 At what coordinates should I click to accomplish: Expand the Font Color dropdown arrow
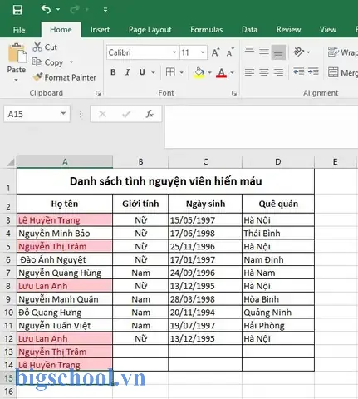click(232, 72)
